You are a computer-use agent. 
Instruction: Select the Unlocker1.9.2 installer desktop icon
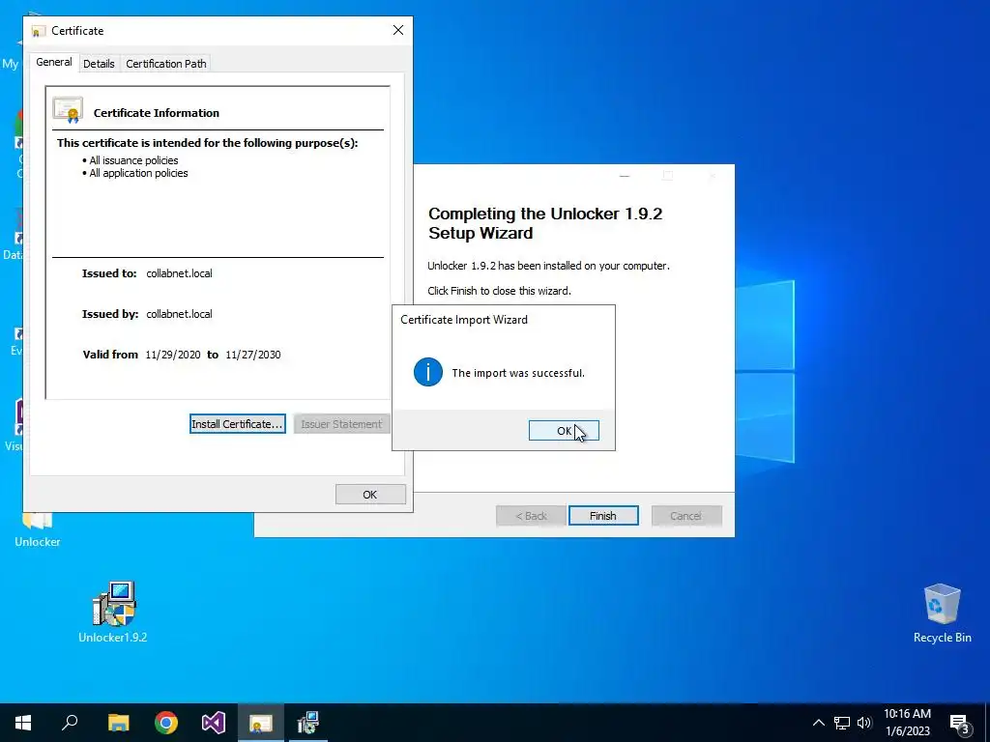113,612
